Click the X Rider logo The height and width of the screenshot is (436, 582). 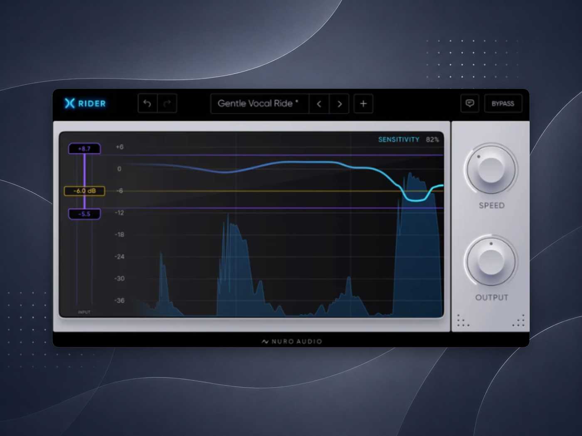click(85, 103)
